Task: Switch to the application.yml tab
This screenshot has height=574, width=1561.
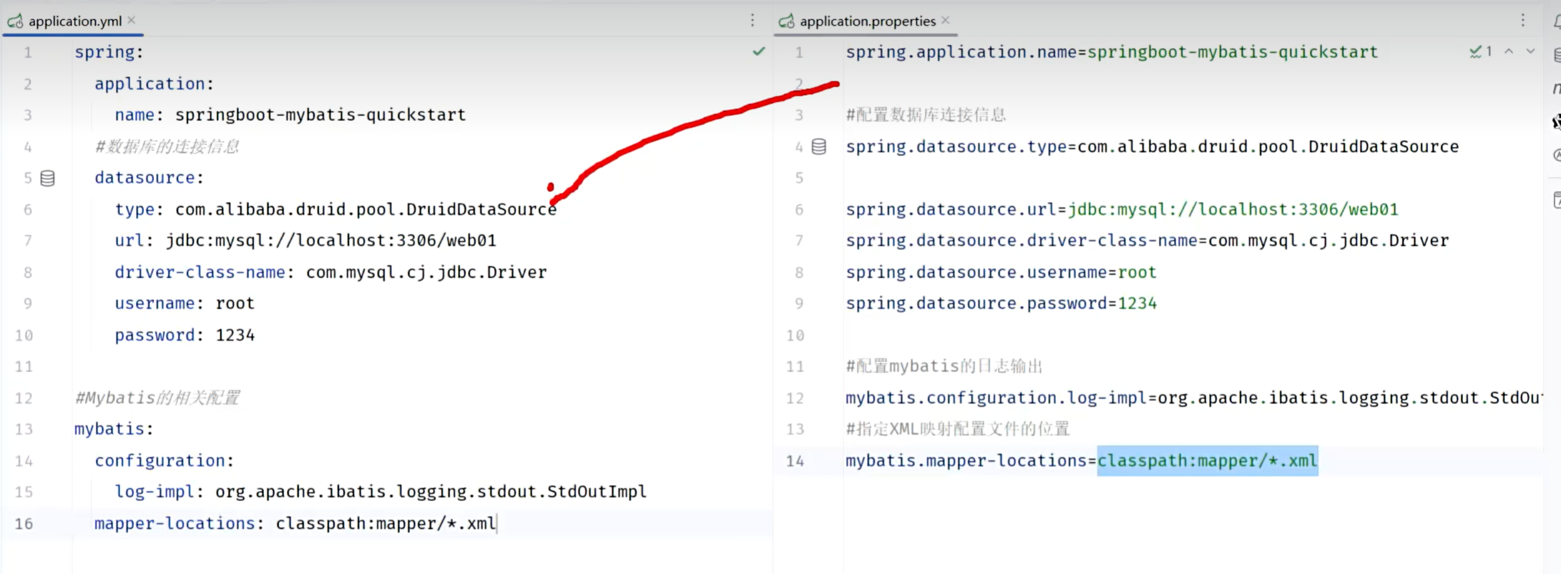Action: point(75,21)
